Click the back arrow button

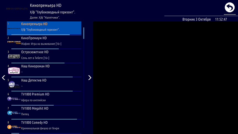pyautogui.click(x=230, y=7)
